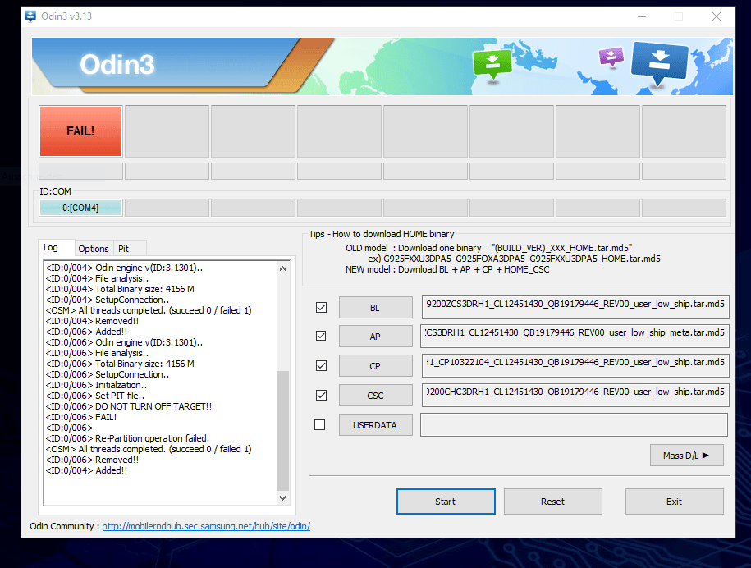Uncheck the CSC checkbox

click(322, 396)
